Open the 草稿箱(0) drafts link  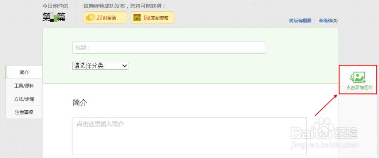(328, 20)
